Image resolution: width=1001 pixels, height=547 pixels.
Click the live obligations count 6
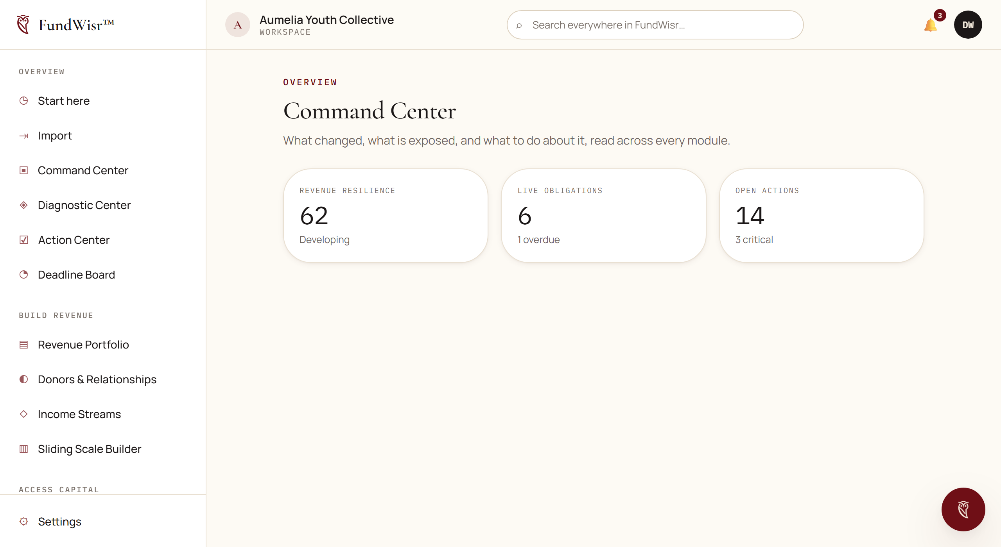(524, 216)
